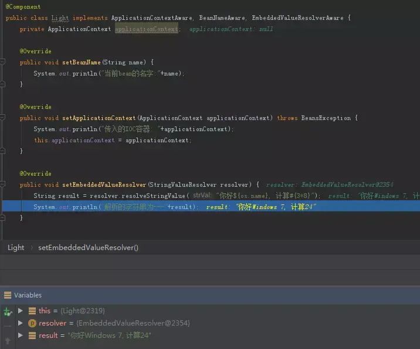
Task: Collapse the setBeanName method fold marker
Action: pos(2,62)
